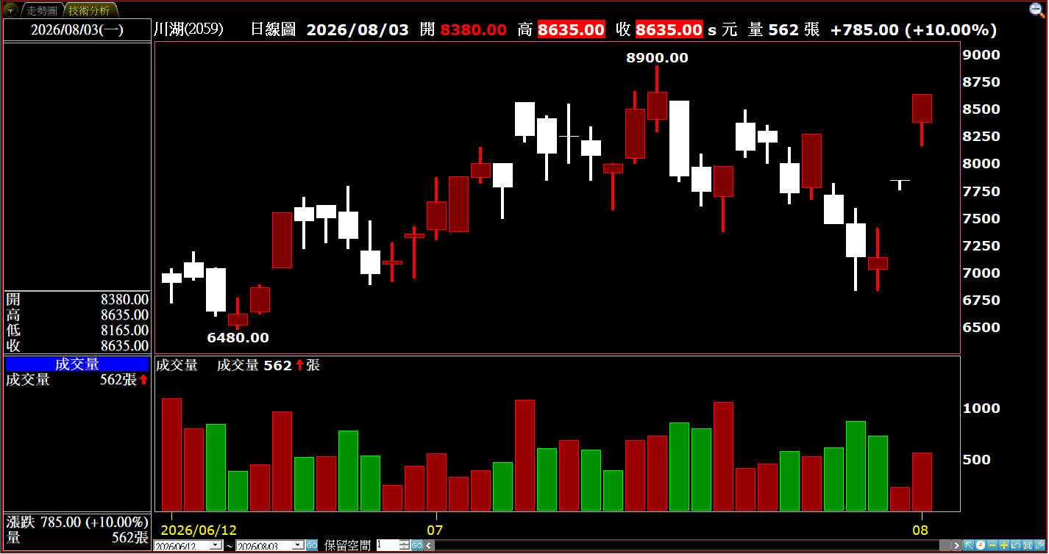Open the round dropdown menu beside 走勢圖 tab

[x=11, y=10]
